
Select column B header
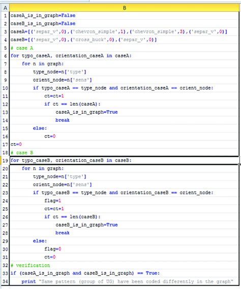tap(125, 8)
